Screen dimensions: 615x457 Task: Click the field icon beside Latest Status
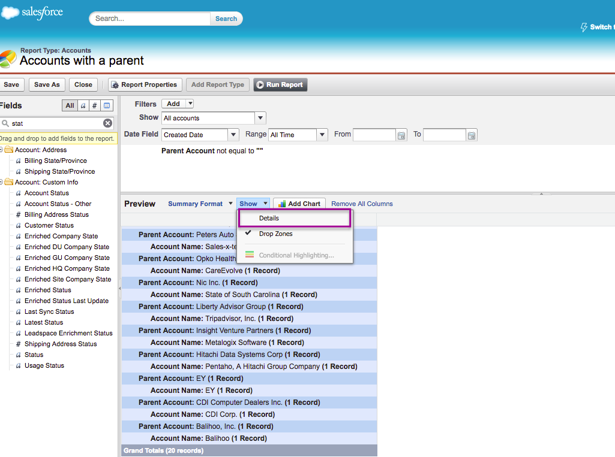coord(18,322)
